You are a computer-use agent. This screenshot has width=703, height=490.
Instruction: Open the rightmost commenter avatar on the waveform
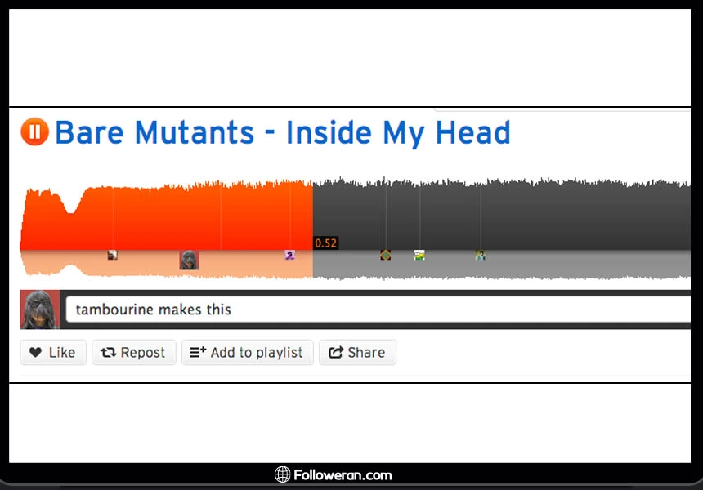(x=480, y=255)
